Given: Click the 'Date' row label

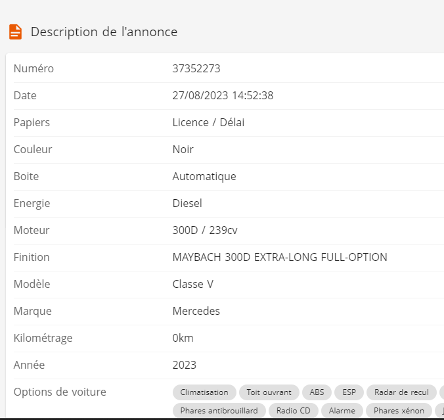Looking at the screenshot, I should pos(25,95).
